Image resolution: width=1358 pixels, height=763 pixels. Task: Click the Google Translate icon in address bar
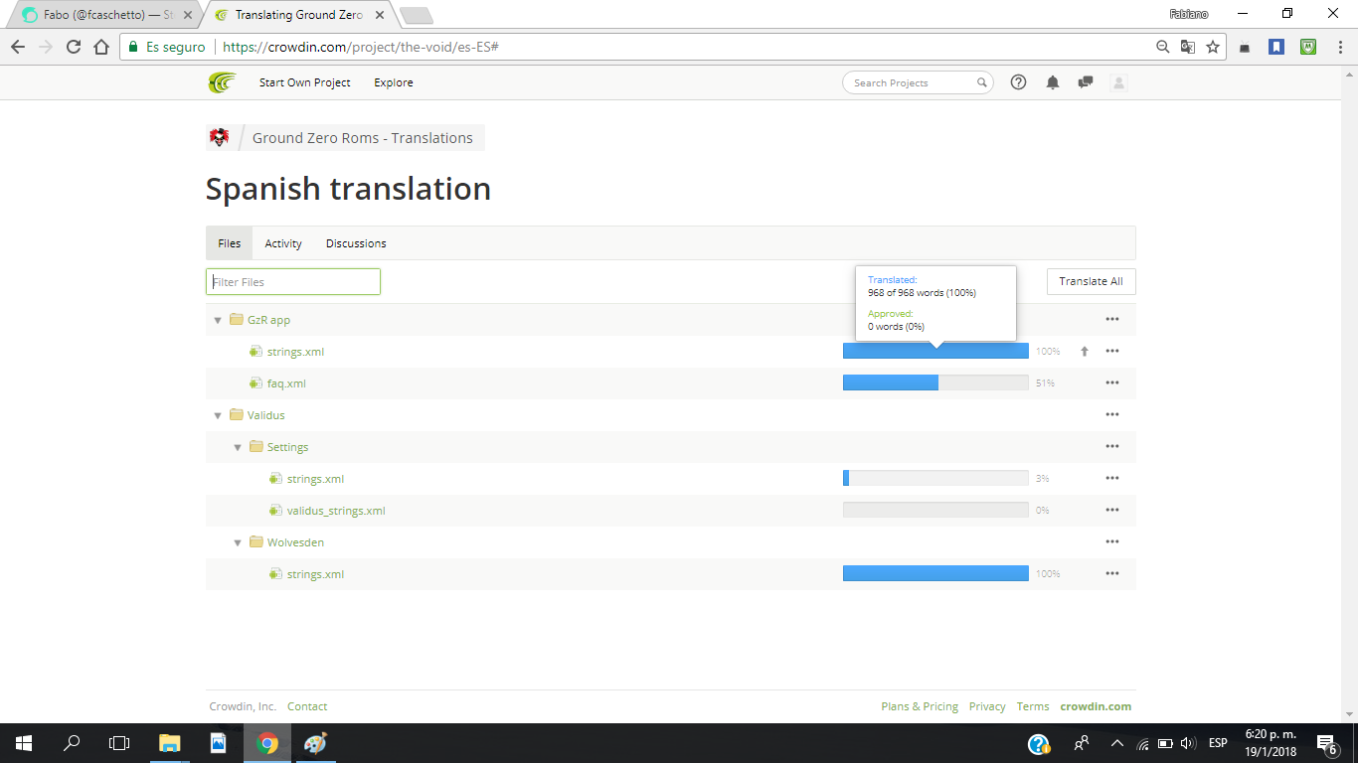tap(1188, 47)
